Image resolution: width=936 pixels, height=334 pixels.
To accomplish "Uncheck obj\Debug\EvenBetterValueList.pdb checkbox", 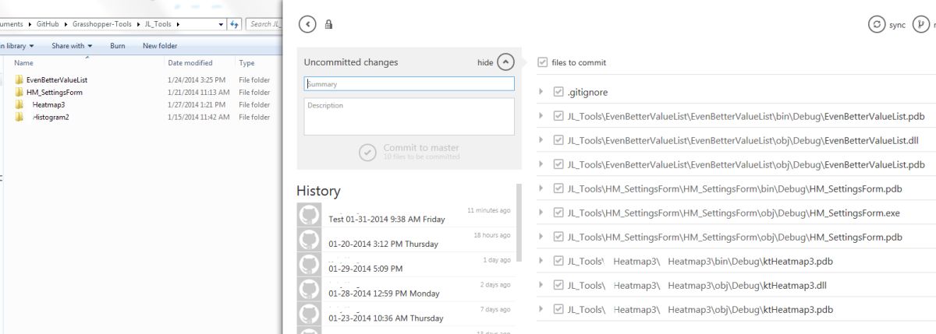I will point(558,164).
